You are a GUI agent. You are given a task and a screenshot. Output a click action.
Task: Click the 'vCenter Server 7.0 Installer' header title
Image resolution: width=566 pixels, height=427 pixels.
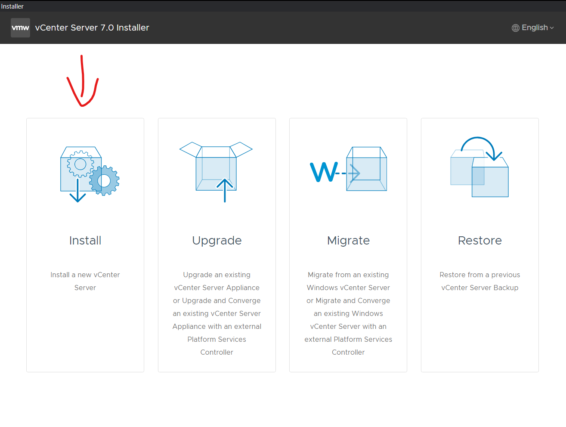click(x=92, y=28)
